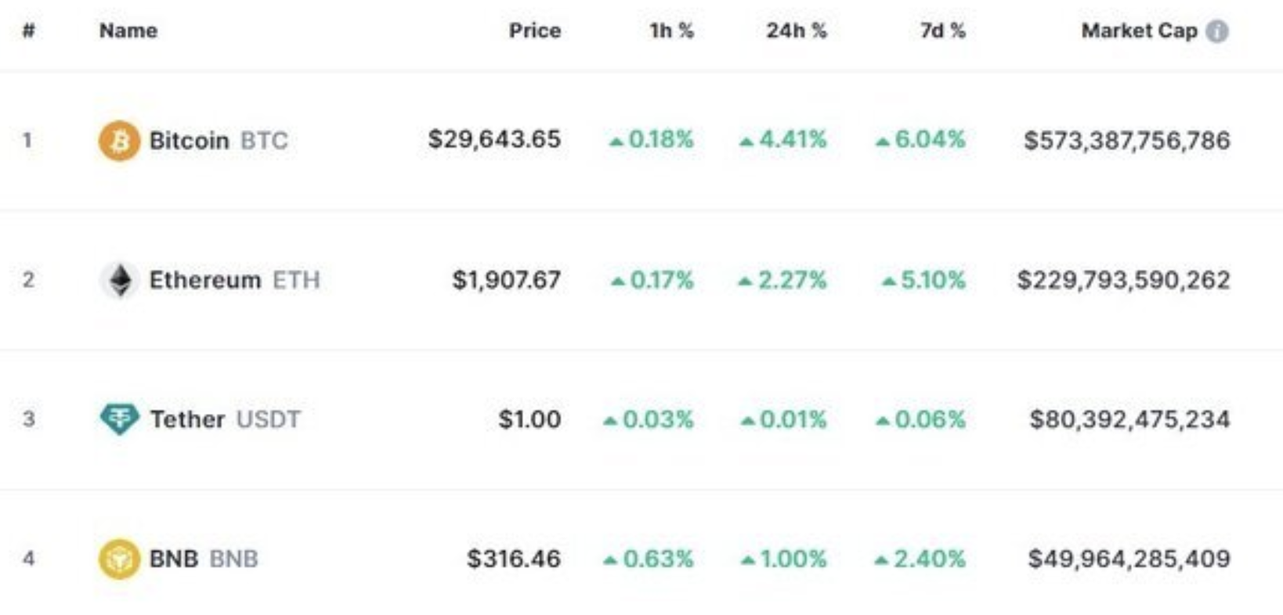Open the BNB coin page

tap(204, 559)
